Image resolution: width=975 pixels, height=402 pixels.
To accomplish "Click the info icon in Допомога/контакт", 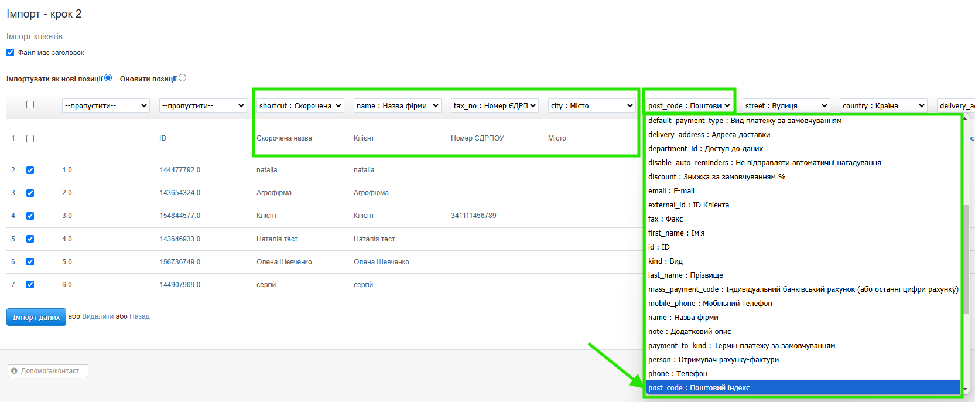I will coord(15,371).
